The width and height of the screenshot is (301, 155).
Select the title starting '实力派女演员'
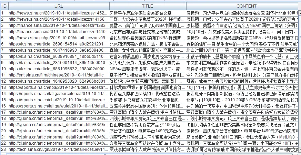point(148,63)
